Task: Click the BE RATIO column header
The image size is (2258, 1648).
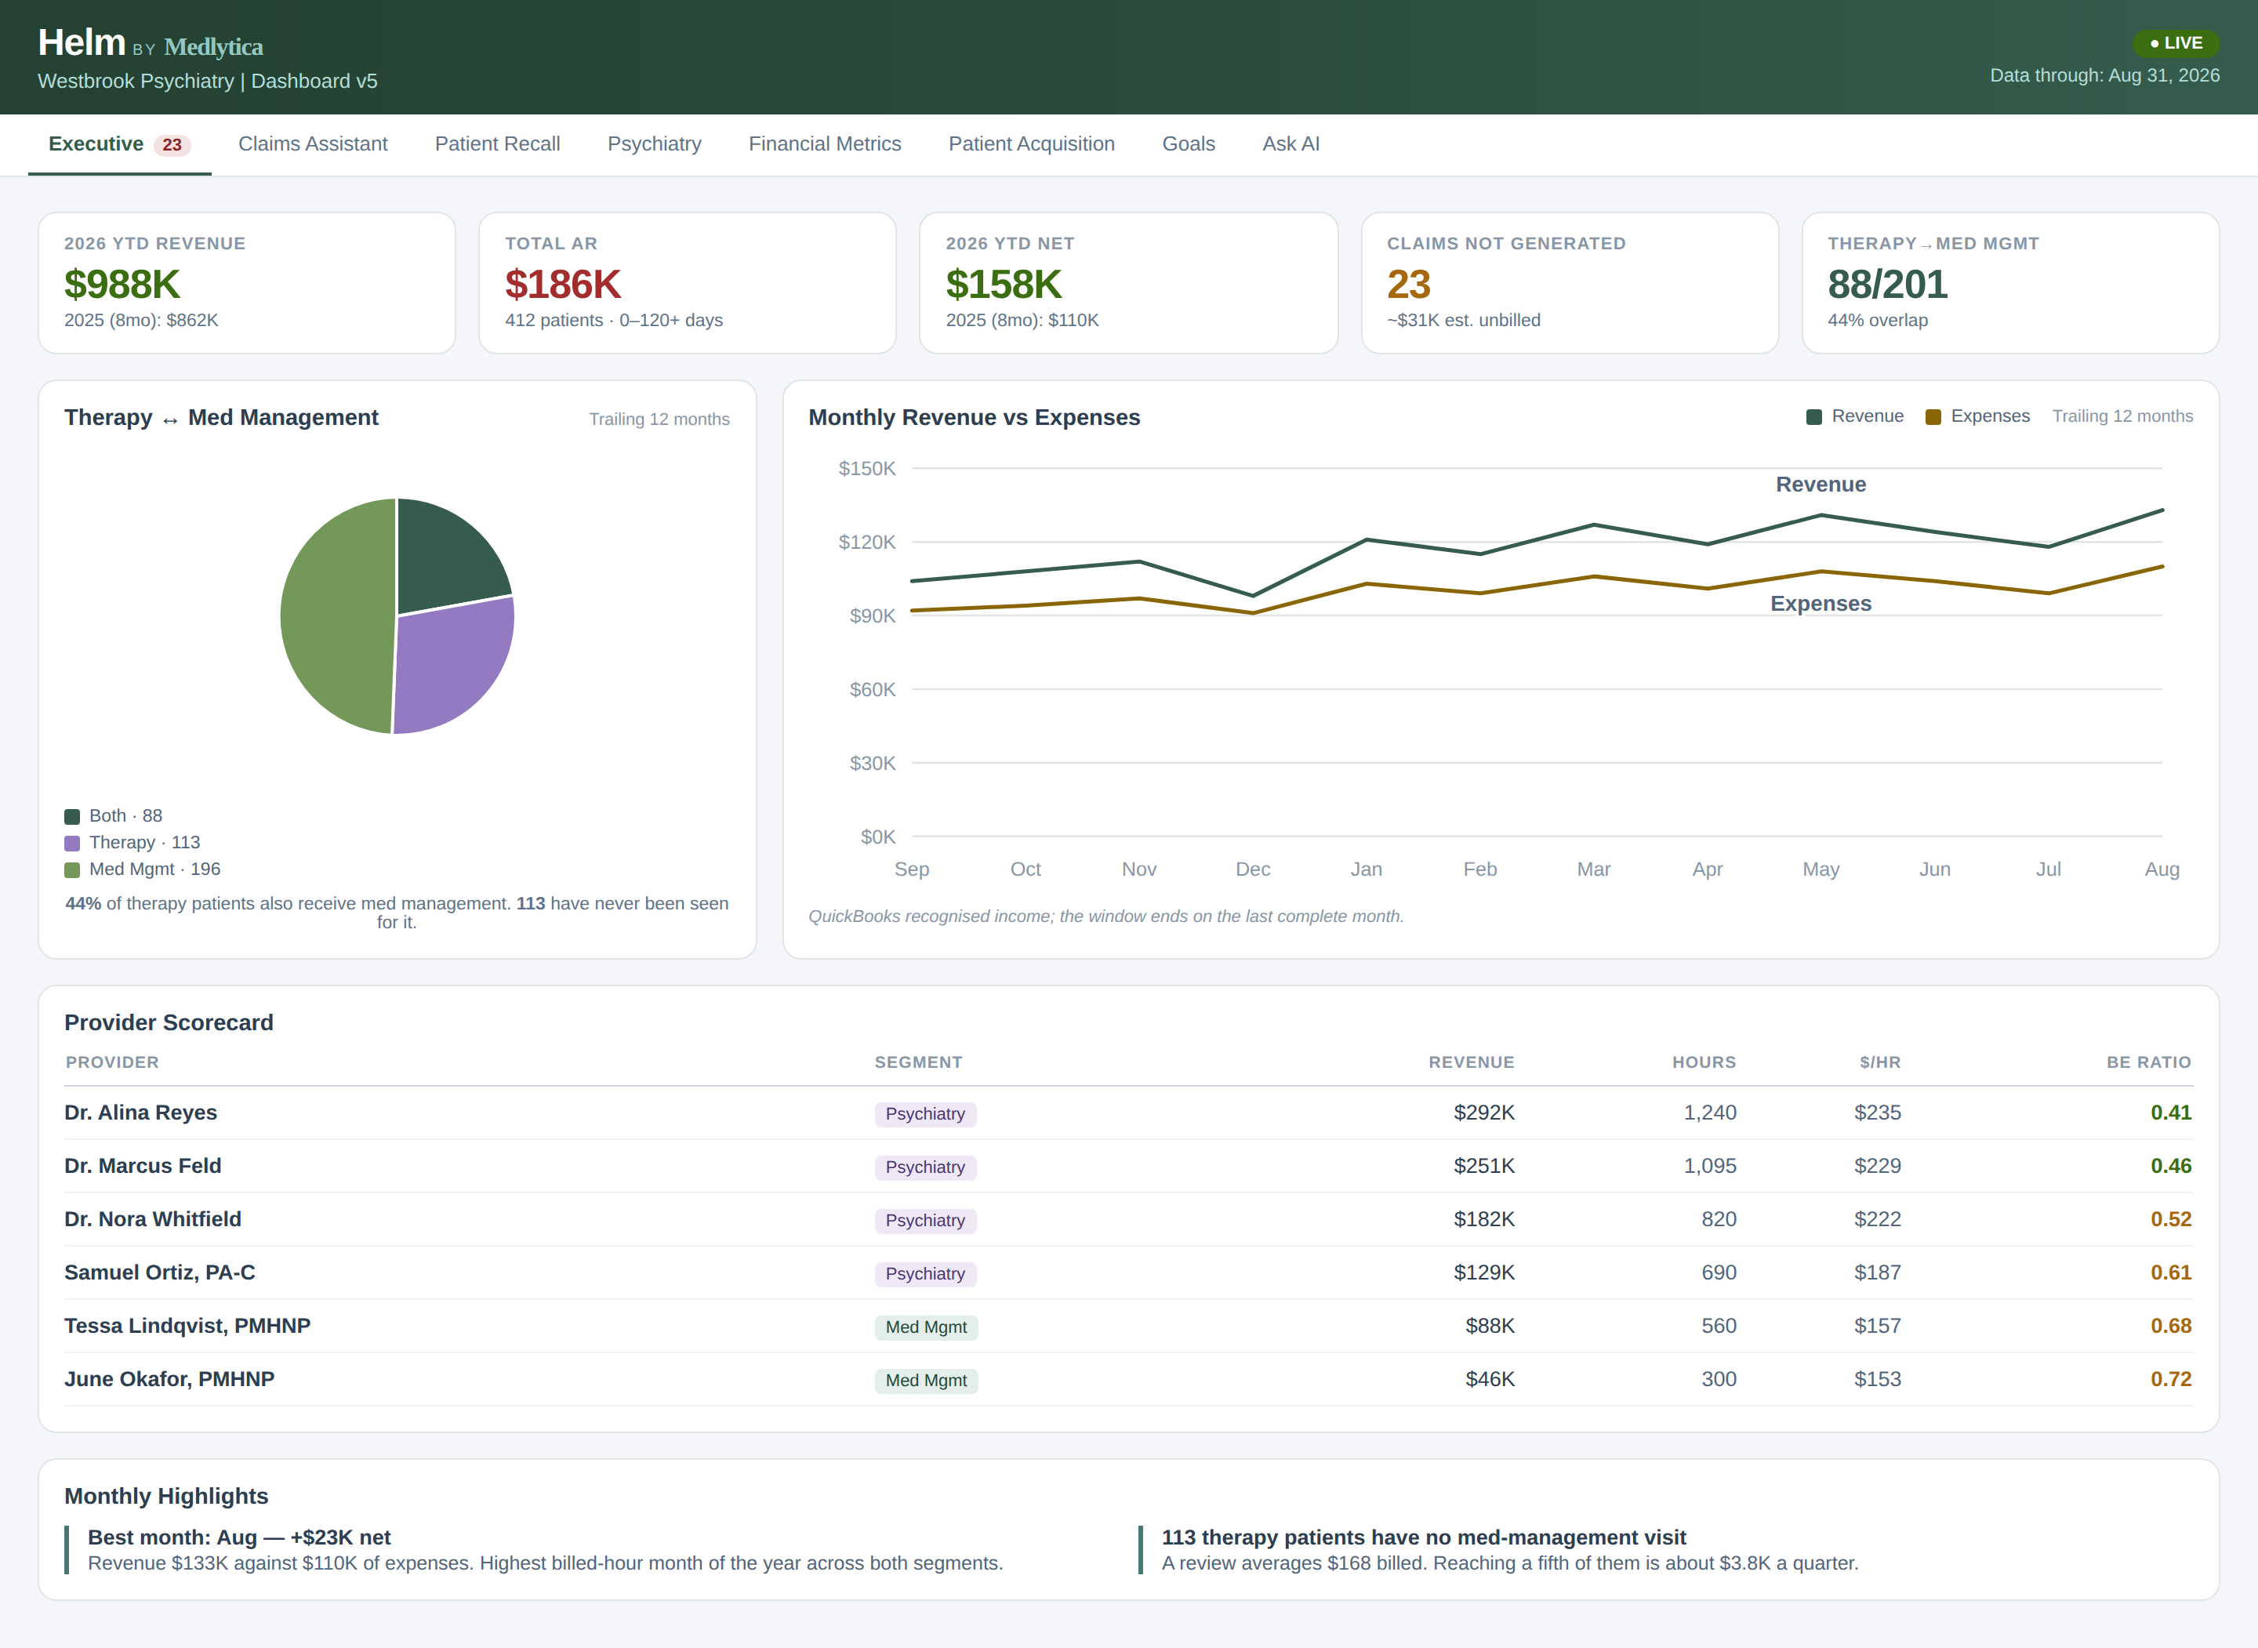Action: 2148,1062
